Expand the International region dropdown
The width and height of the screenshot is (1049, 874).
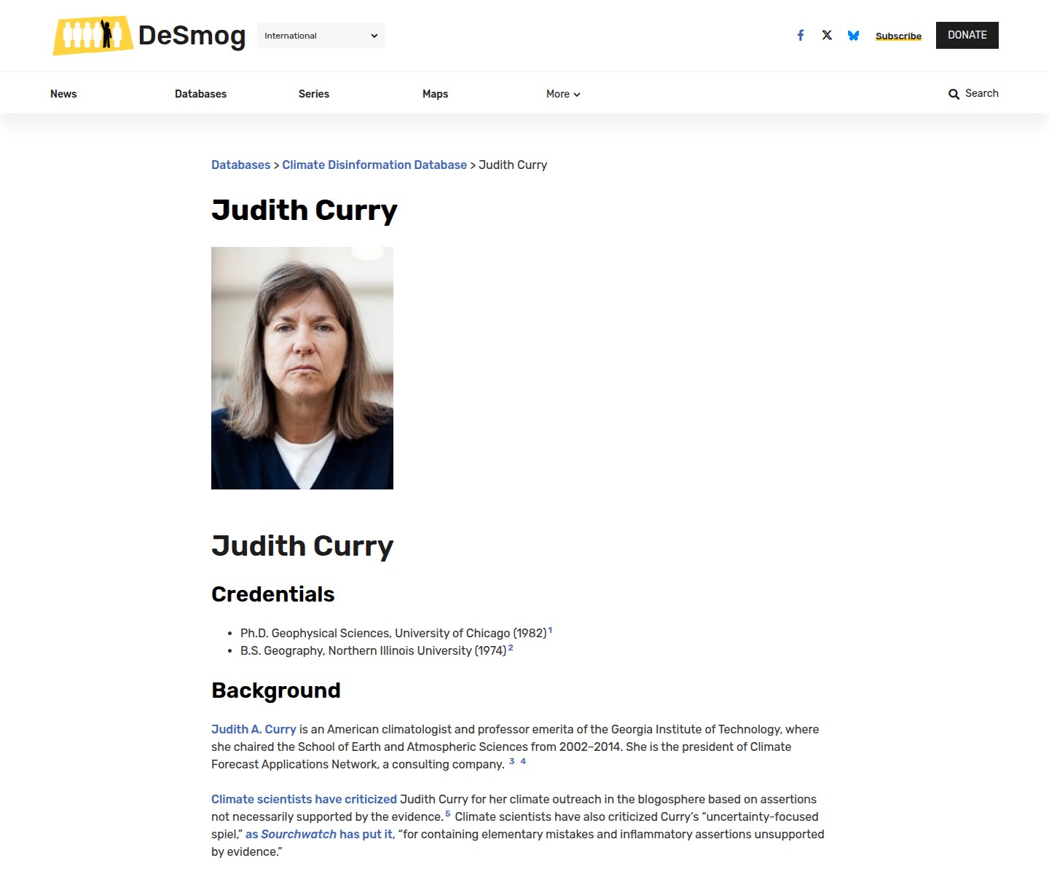[321, 36]
